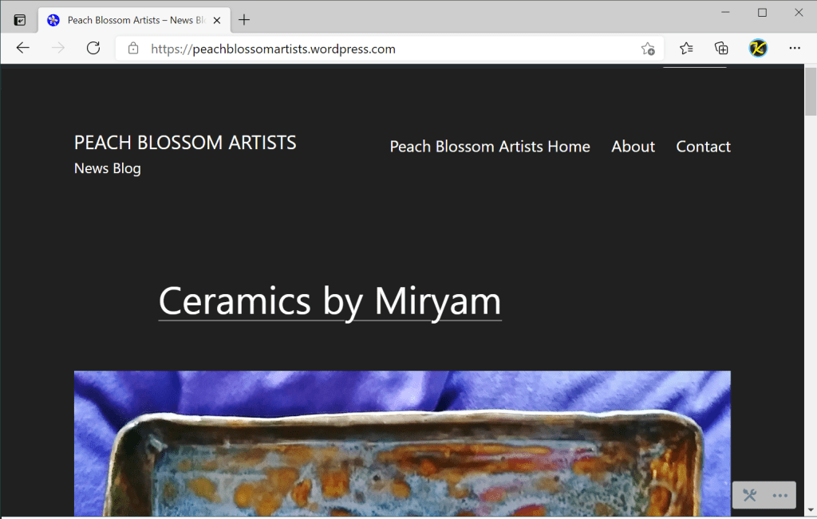
Task: Open the Collections icon
Action: [x=721, y=49]
